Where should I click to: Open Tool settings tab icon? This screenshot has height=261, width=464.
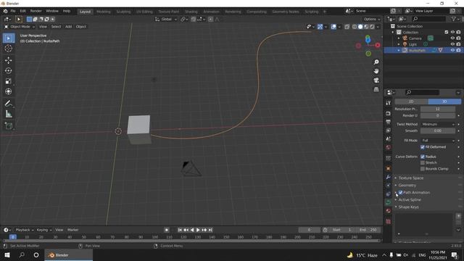point(389,103)
